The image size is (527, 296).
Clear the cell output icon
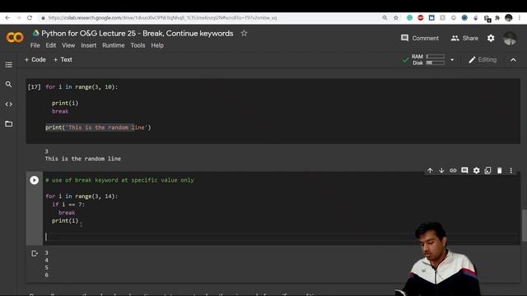click(x=35, y=253)
